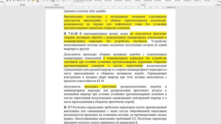
Task: Apply the red font color tool
Action: [x=38, y=1]
